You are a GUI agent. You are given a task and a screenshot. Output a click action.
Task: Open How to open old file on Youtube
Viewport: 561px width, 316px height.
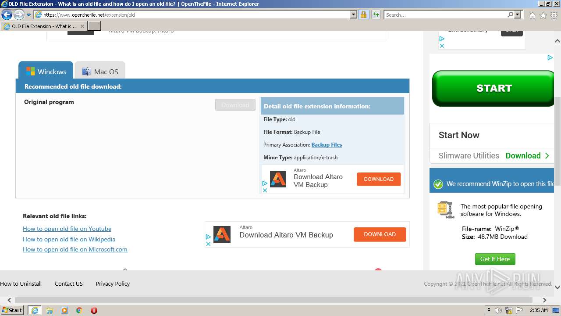tap(67, 229)
